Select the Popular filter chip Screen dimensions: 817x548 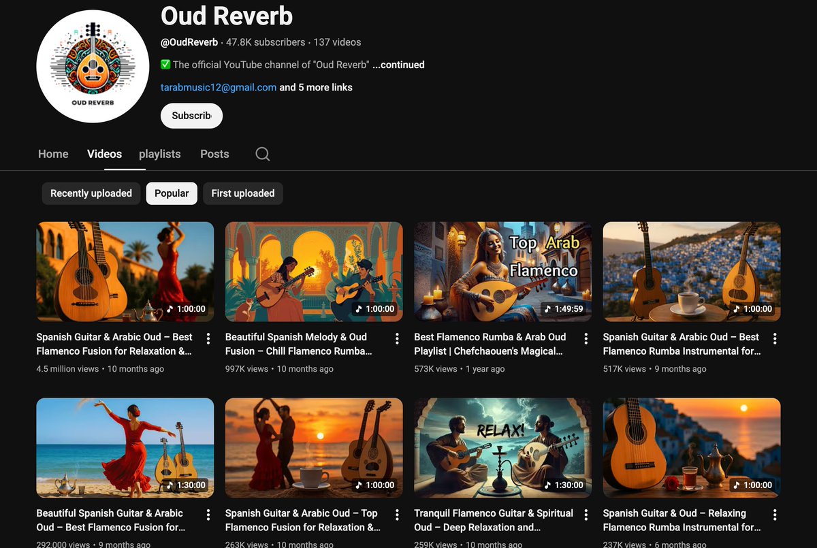click(x=172, y=193)
